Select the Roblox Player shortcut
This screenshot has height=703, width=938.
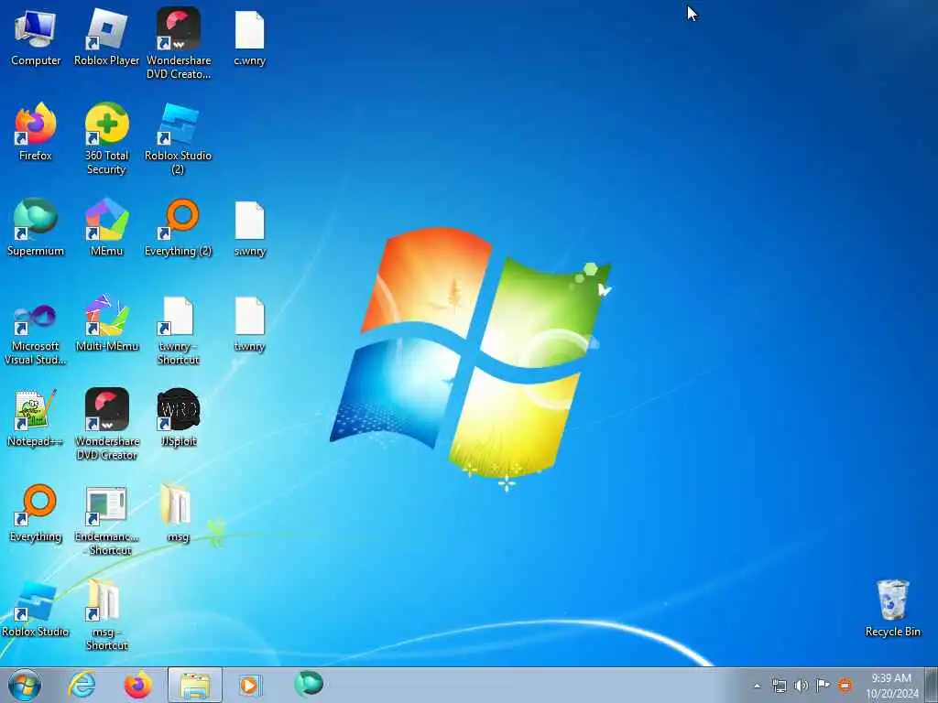pyautogui.click(x=106, y=37)
